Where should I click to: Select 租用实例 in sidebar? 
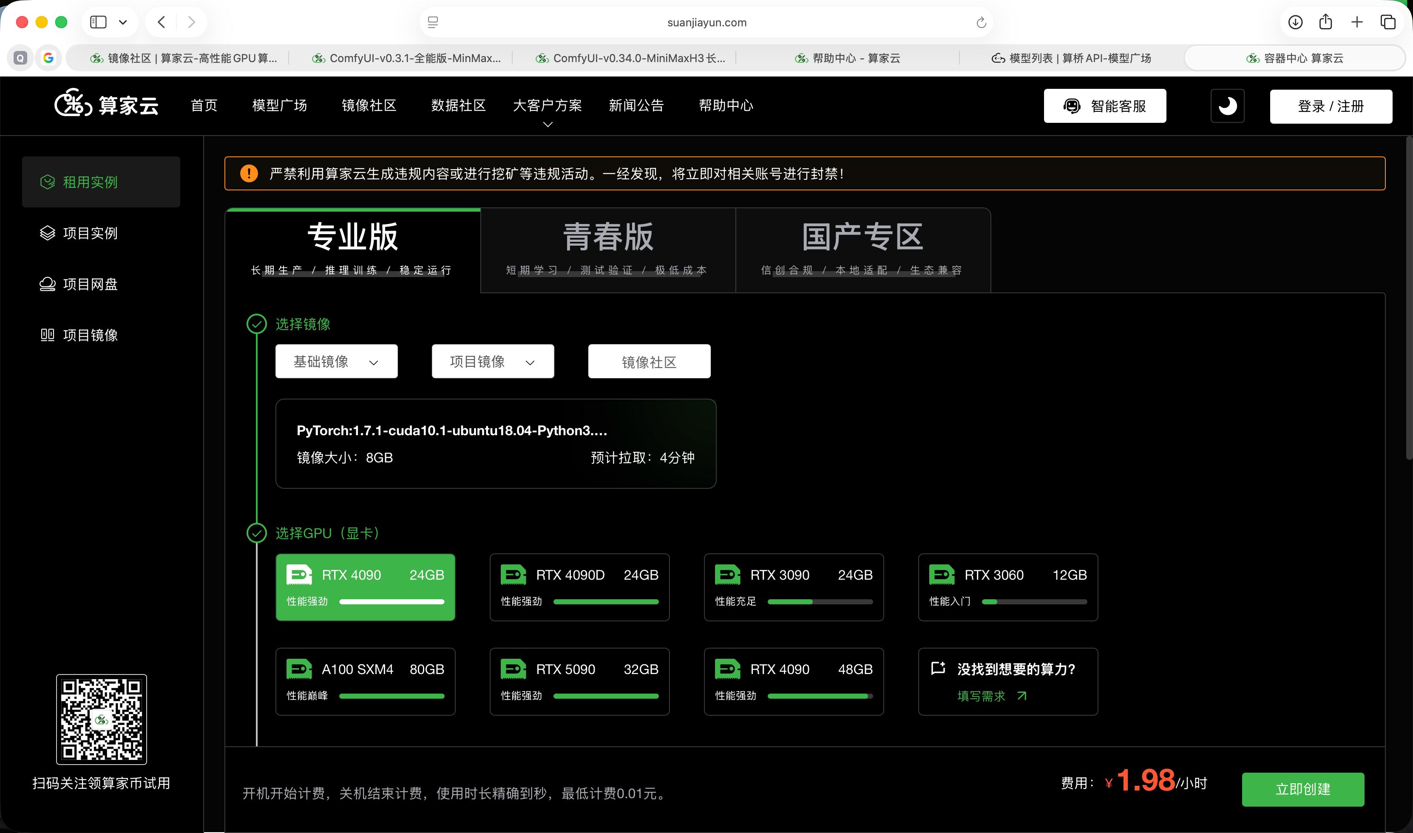pos(101,182)
